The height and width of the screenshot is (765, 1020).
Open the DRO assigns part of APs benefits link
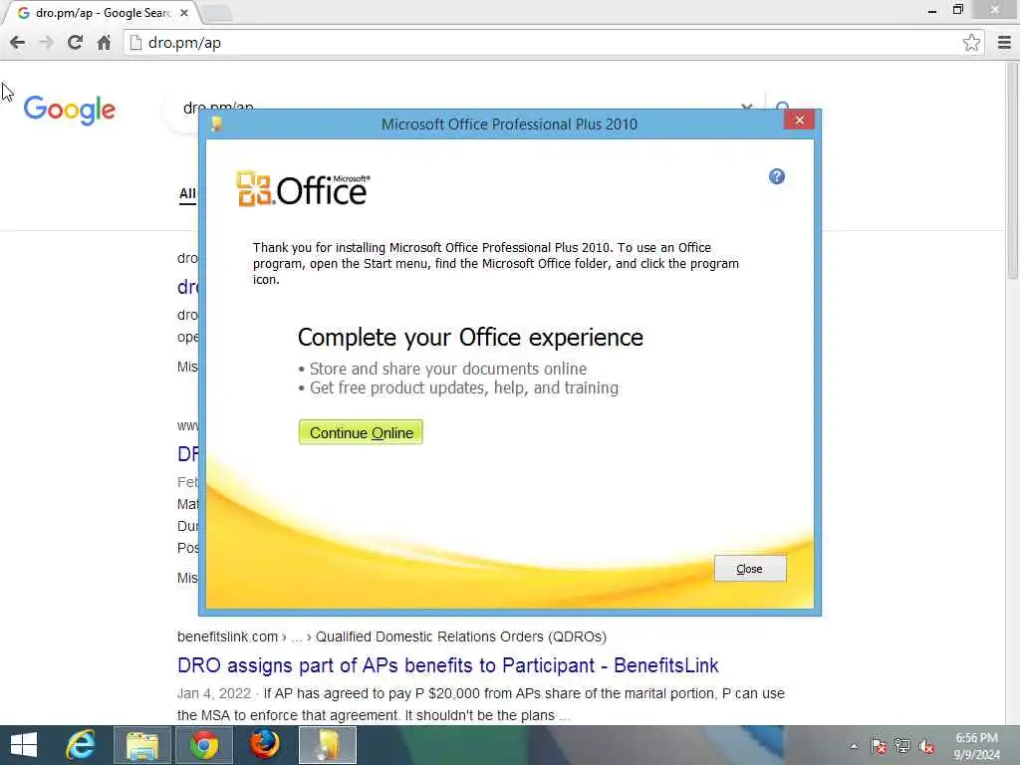pyautogui.click(x=447, y=665)
